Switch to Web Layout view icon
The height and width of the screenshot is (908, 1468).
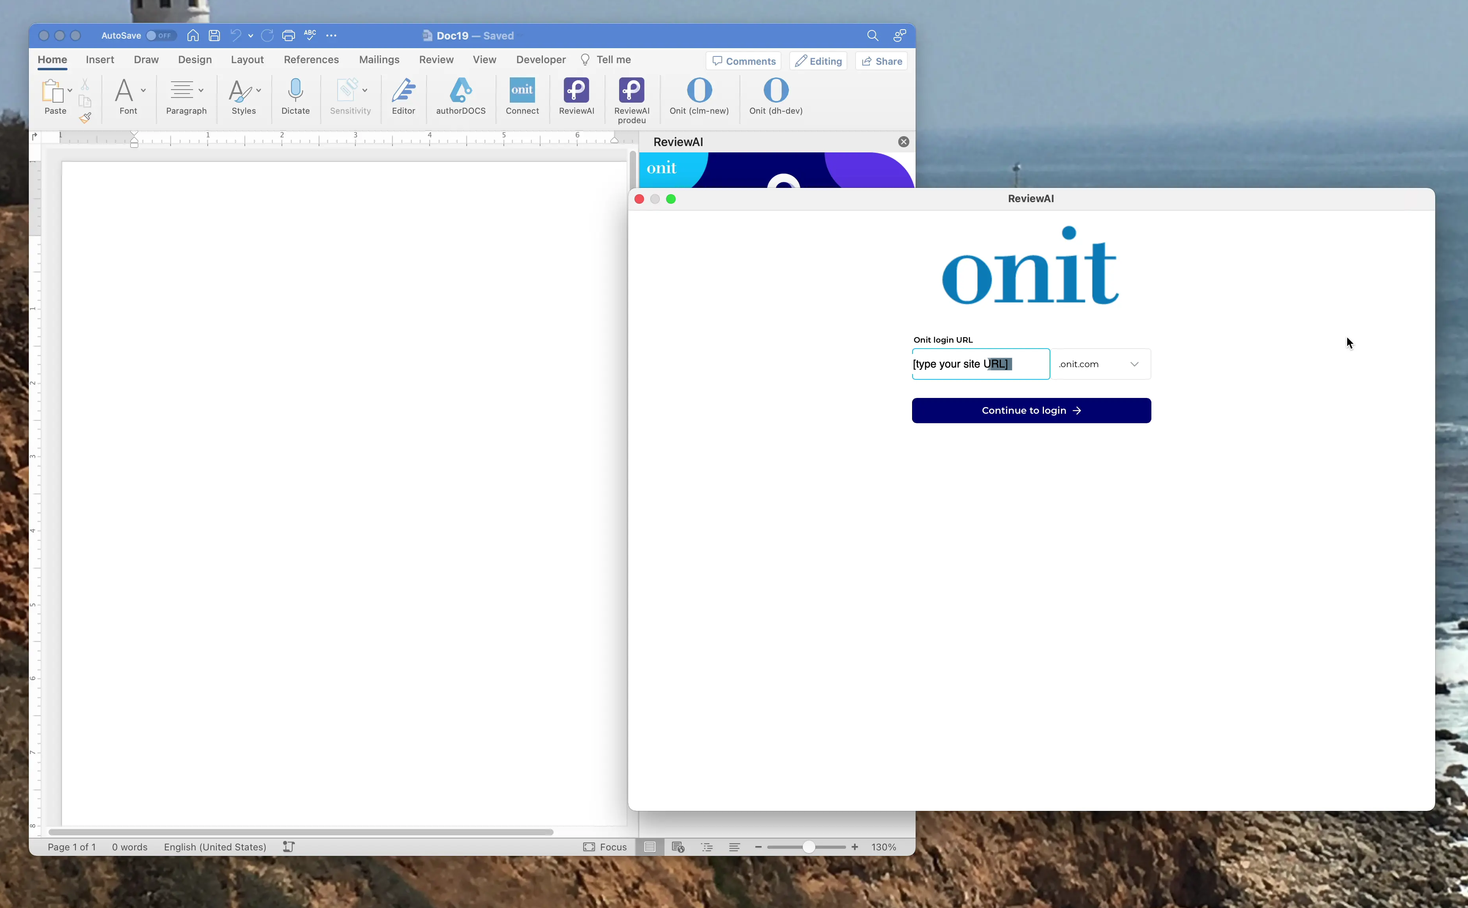click(678, 847)
